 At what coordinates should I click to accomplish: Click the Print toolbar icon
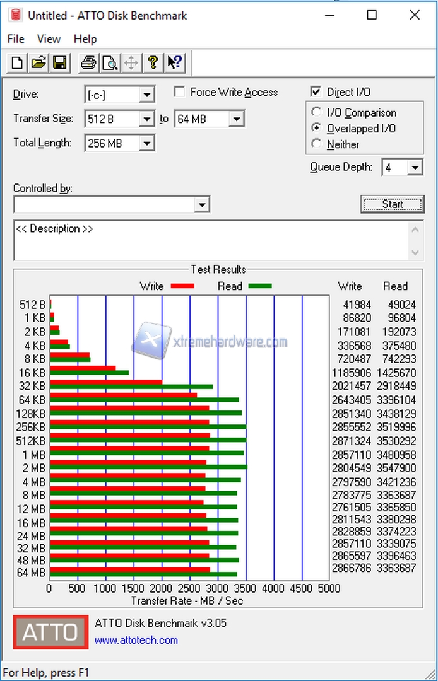tap(89, 62)
